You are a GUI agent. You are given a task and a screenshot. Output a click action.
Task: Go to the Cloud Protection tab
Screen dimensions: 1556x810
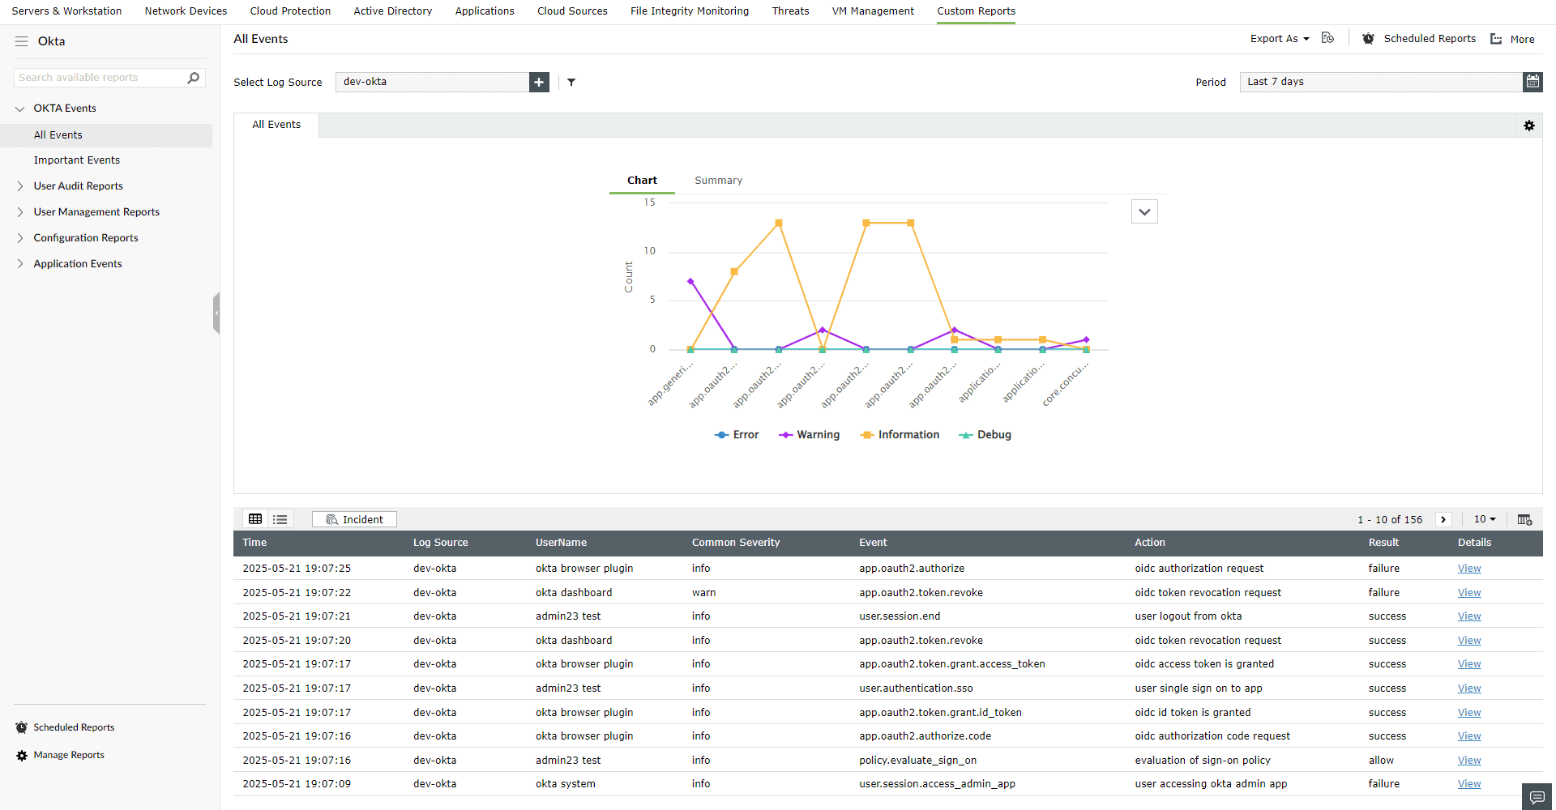point(290,11)
